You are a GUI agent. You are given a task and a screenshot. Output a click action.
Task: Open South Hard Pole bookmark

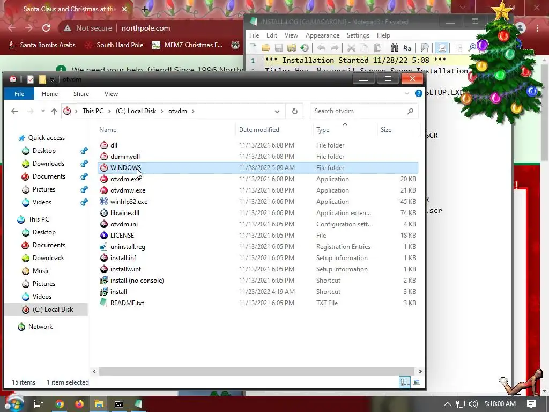pyautogui.click(x=115, y=45)
